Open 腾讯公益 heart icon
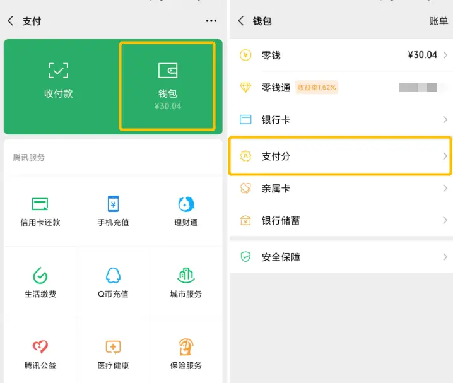 [40, 347]
